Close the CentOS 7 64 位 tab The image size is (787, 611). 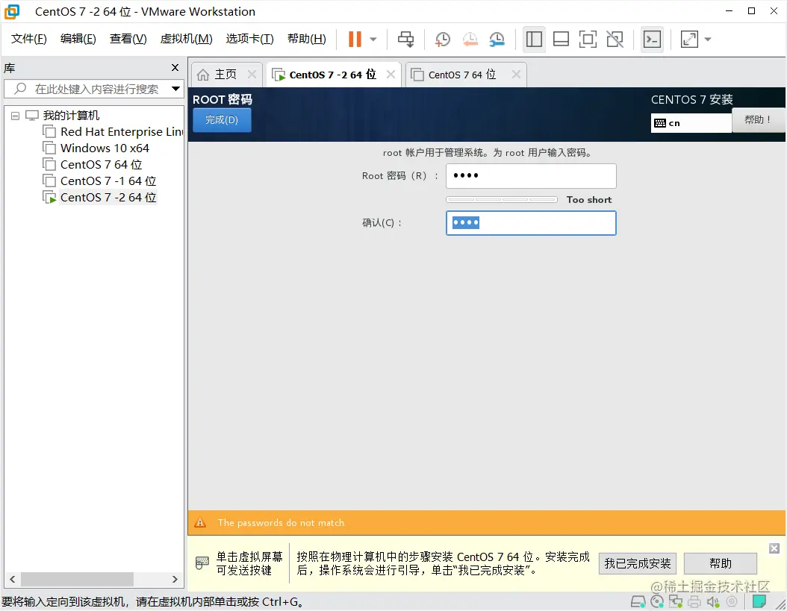[516, 75]
